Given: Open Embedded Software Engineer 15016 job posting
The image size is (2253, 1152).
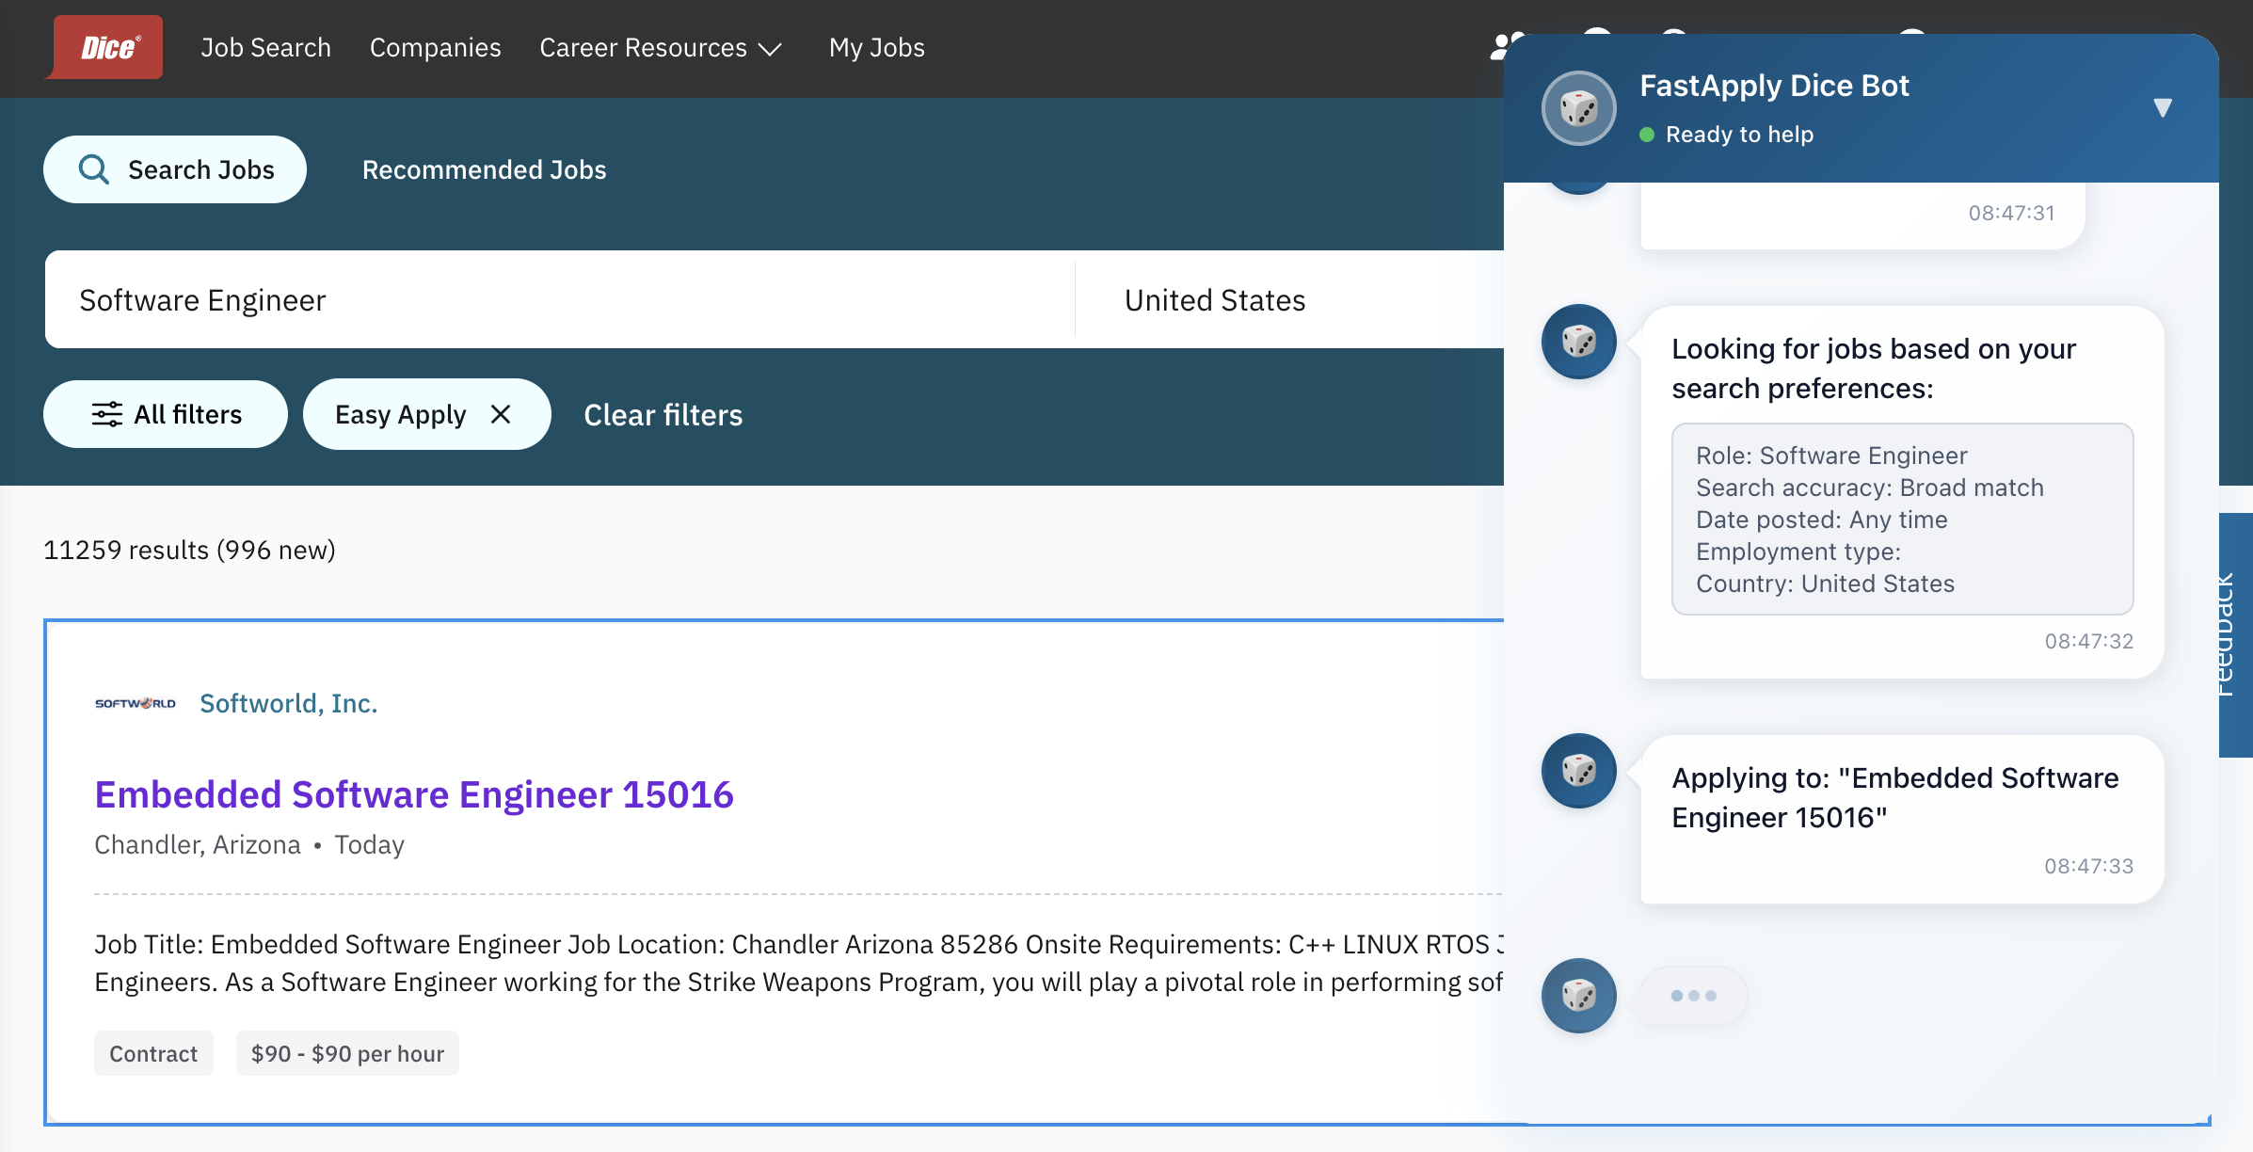Looking at the screenshot, I should (414, 794).
